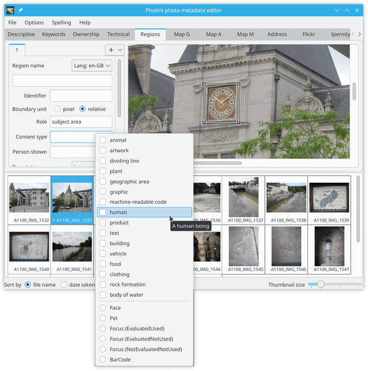Select the Pet radio option
This screenshot has width=368, height=371.
pyautogui.click(x=102, y=318)
